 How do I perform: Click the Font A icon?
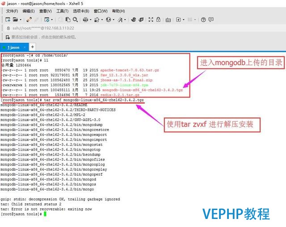(120, 20)
